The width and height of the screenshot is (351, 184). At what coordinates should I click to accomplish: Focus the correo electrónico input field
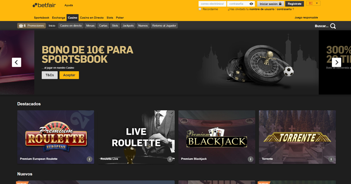212,4
